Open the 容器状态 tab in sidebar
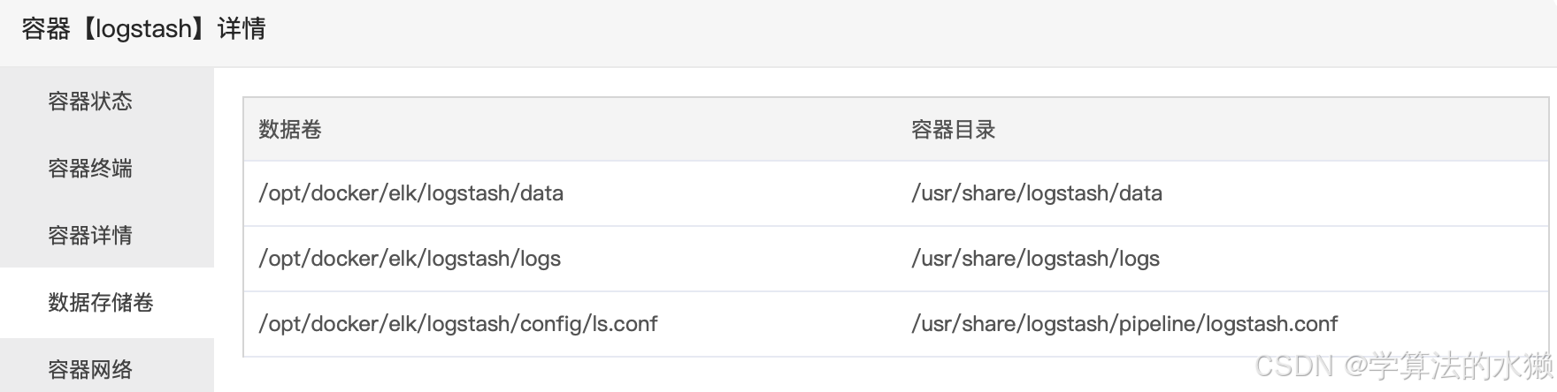 pyautogui.click(x=90, y=102)
